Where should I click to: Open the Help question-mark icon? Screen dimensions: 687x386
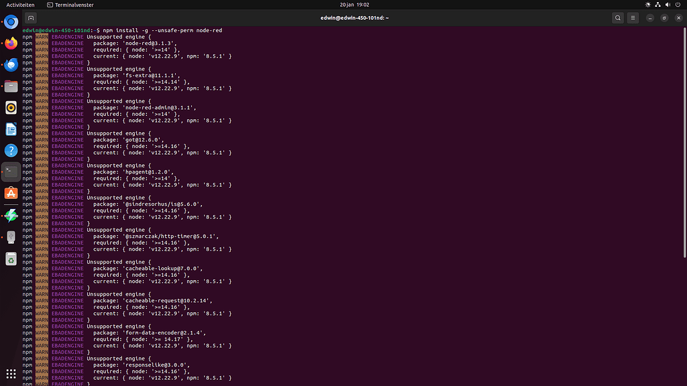click(x=11, y=151)
